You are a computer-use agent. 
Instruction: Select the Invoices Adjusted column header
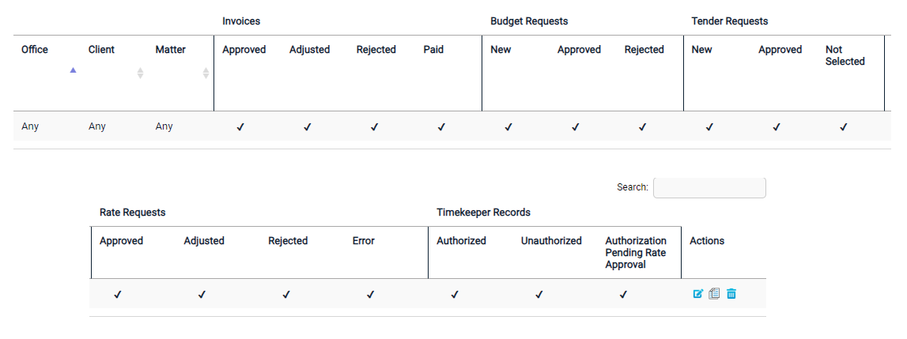pyautogui.click(x=309, y=50)
